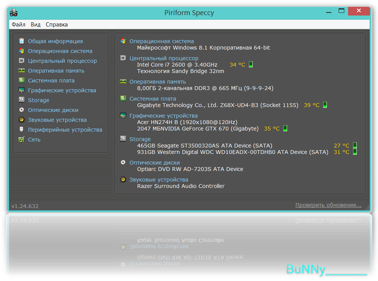The image size is (378, 281).
Task: Click speaker icon in summary panel
Action: pos(123,179)
